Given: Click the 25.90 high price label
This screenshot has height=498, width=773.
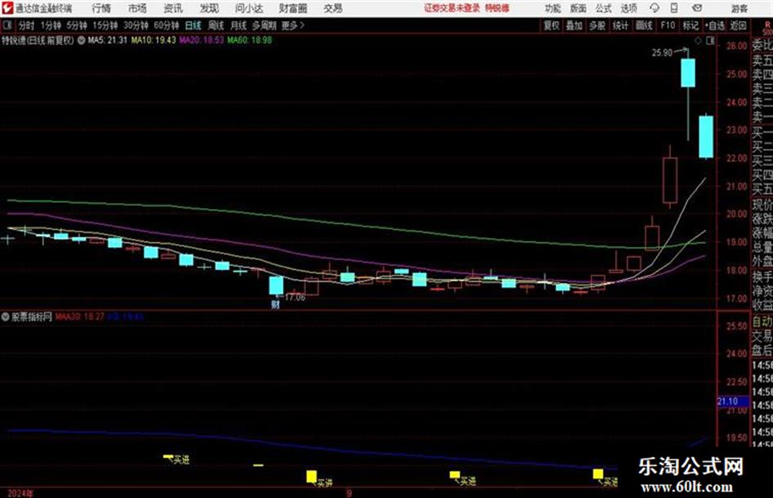Looking at the screenshot, I should (662, 53).
